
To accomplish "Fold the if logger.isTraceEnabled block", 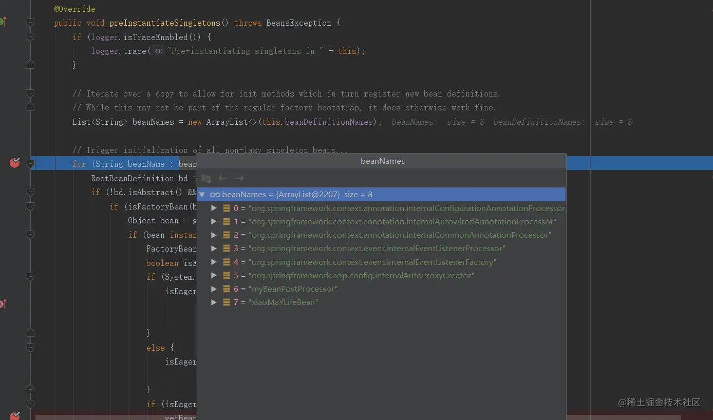I will pos(30,37).
